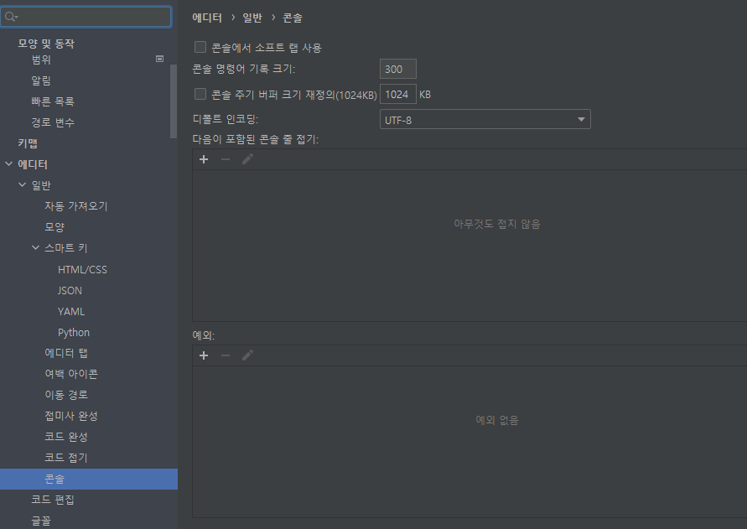
Task: Click the search magnifier icon in settings
Action: pos(11,17)
